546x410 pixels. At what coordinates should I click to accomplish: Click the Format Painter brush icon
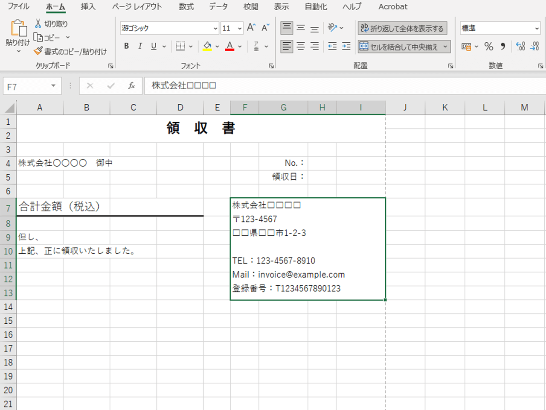(x=38, y=51)
